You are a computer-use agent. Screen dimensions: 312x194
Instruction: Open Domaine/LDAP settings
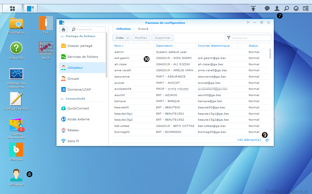click(82, 89)
